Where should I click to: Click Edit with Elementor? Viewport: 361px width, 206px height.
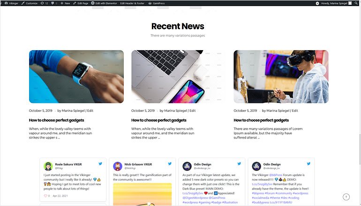click(x=104, y=3)
